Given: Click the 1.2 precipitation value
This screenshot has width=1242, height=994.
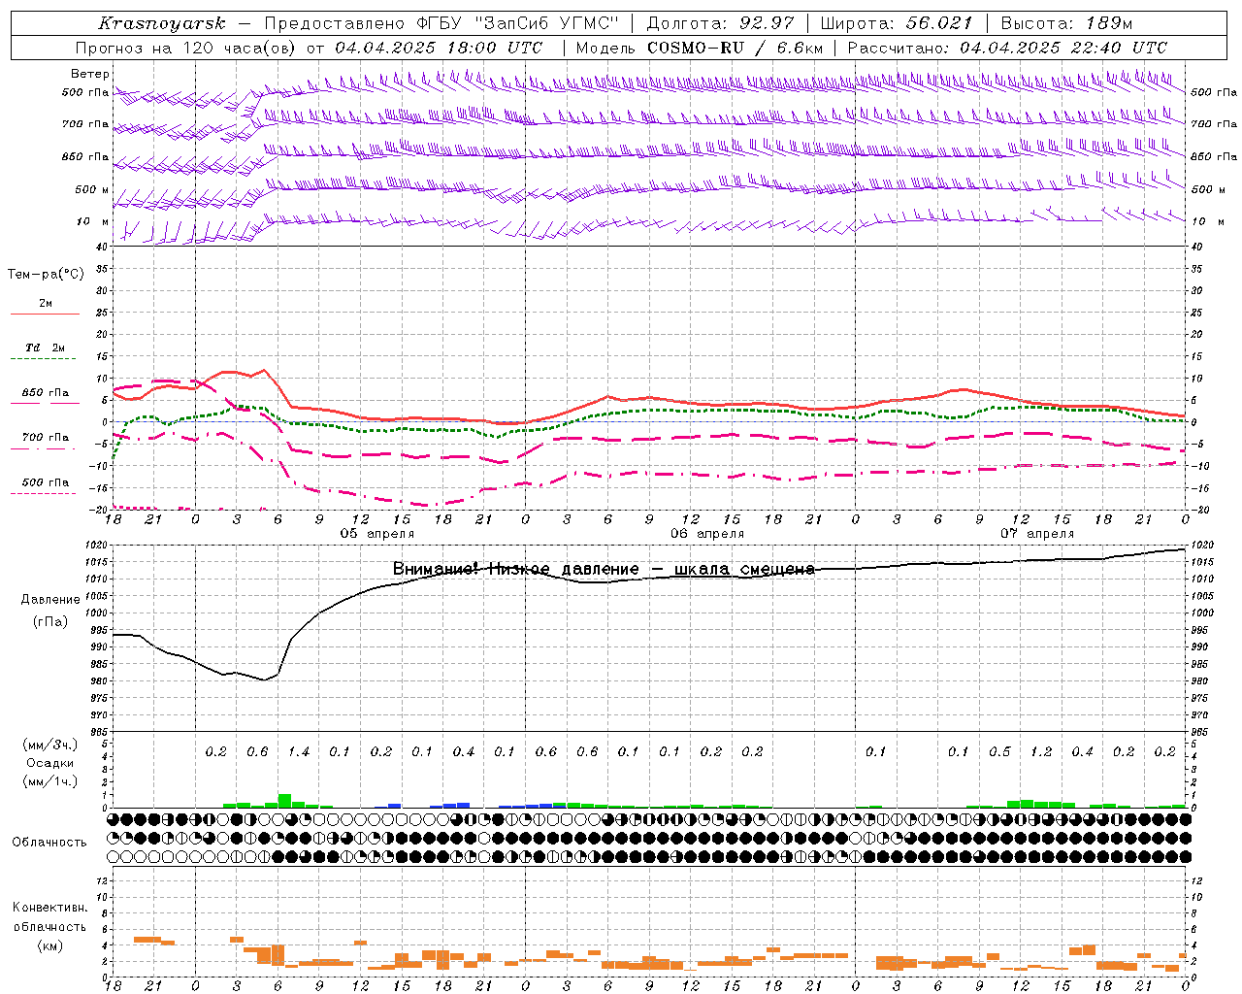Looking at the screenshot, I should pos(1041,752).
